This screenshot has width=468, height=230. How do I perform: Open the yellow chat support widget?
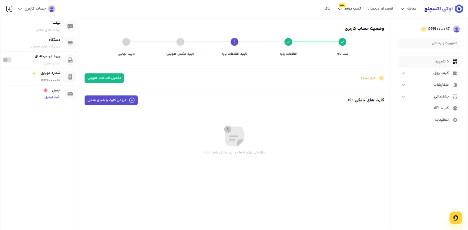tap(456, 218)
